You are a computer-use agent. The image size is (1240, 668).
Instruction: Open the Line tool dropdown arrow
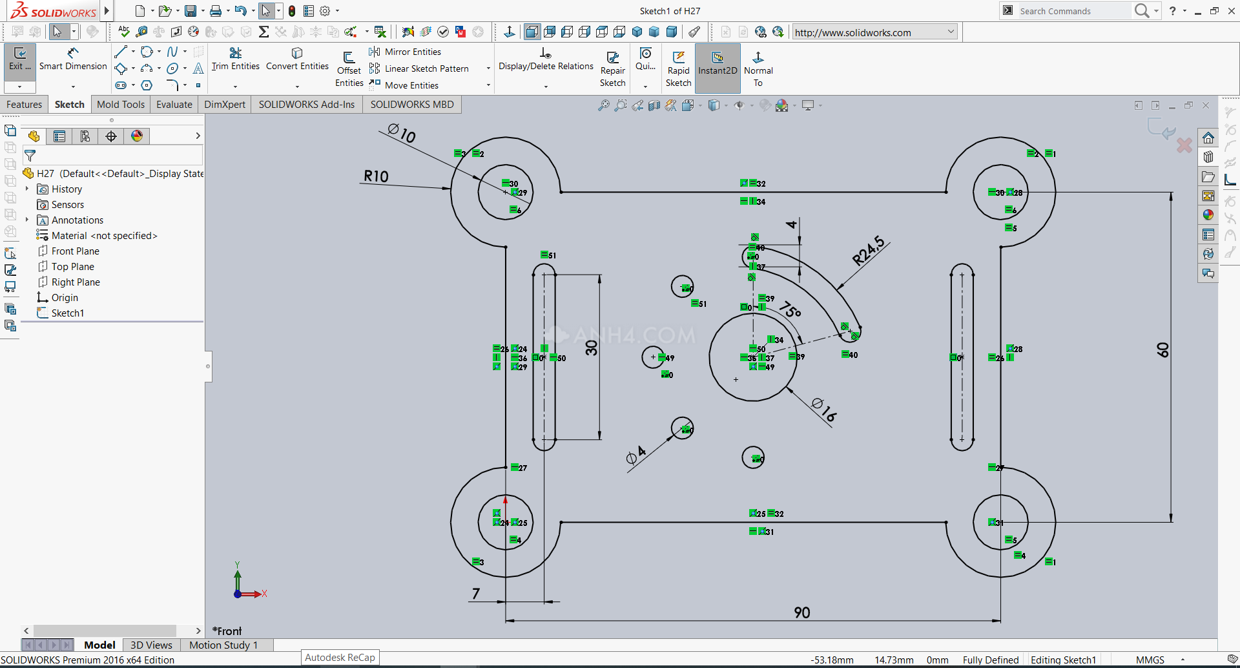coord(133,52)
